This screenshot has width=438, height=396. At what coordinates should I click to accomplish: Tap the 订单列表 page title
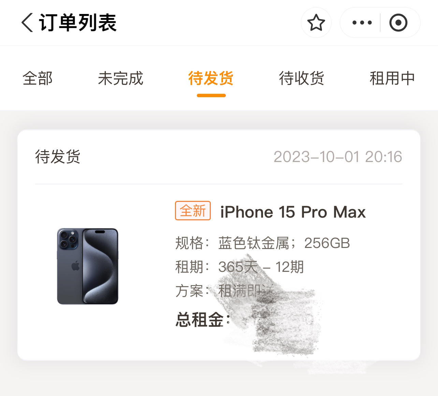pos(78,23)
